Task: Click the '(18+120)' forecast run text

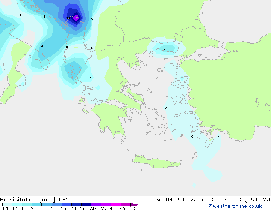Action: (258, 200)
